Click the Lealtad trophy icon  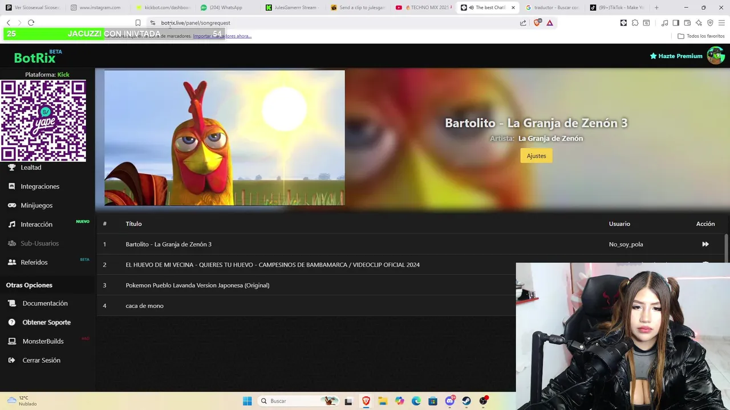click(x=12, y=167)
